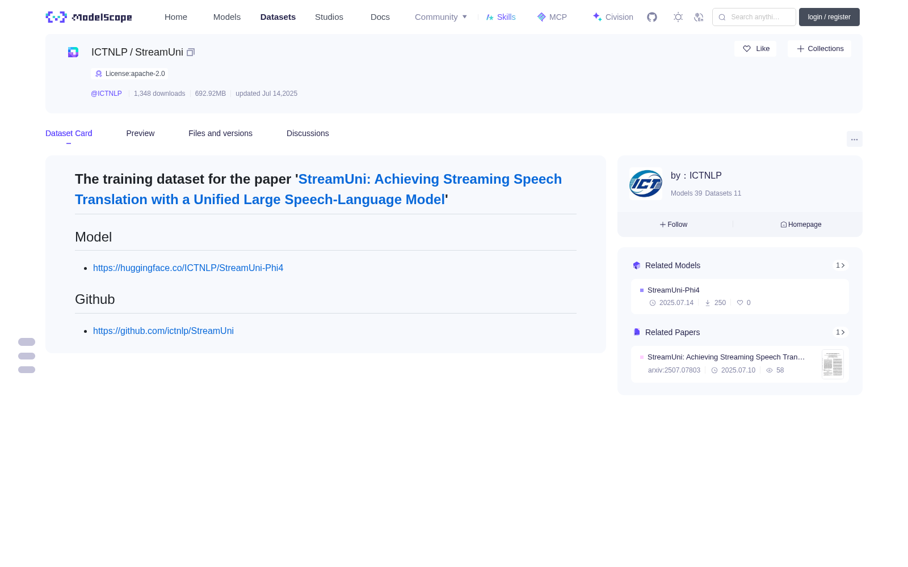
Task: Go to the Home menu item
Action: click(x=176, y=17)
